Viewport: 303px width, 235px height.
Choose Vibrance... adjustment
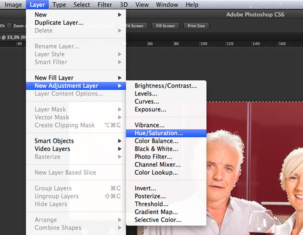pos(166,125)
